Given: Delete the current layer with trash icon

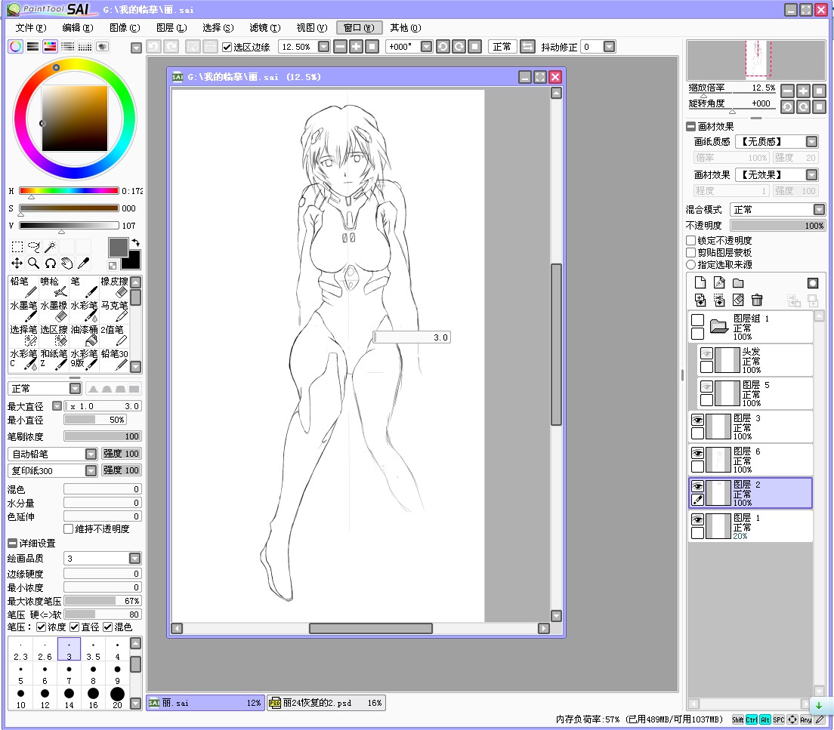Looking at the screenshot, I should coord(757,300).
